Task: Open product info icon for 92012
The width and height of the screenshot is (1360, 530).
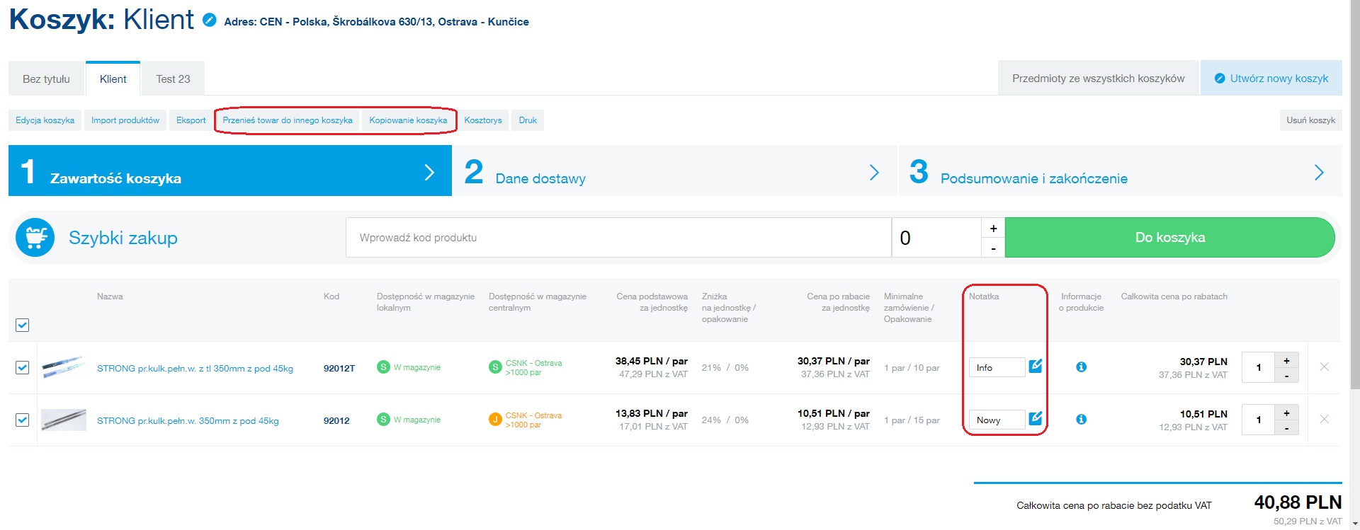Action: 1081,420
